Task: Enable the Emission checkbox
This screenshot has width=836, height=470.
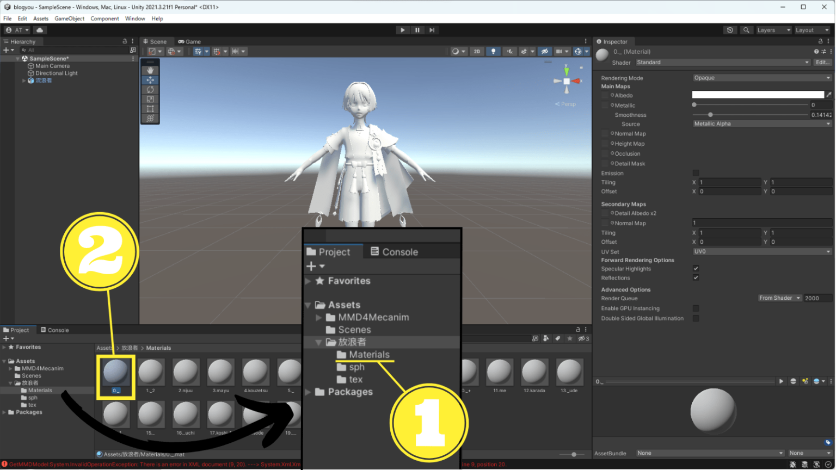Action: coord(696,172)
